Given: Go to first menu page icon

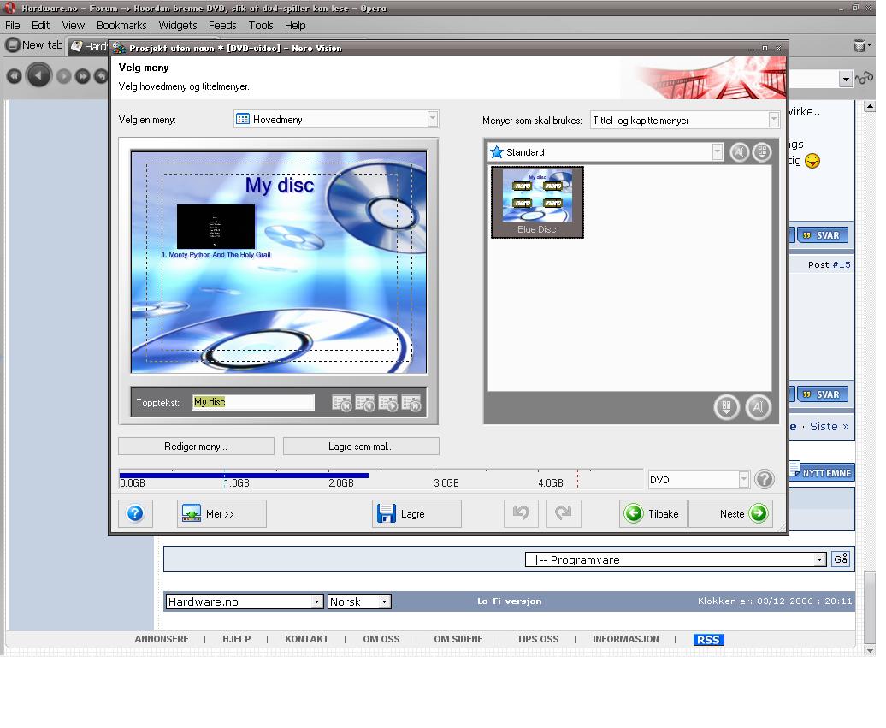Looking at the screenshot, I should (341, 403).
